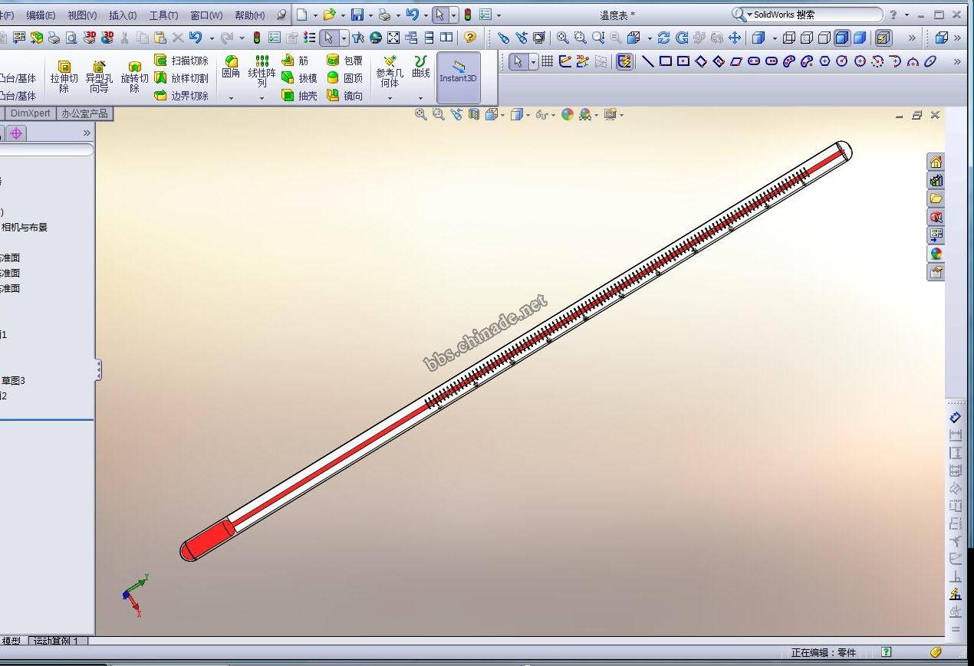This screenshot has width=974, height=666.
Task: Choose the Tangent Arc sketch tool
Action: [x=895, y=61]
